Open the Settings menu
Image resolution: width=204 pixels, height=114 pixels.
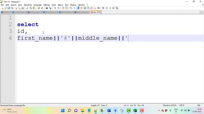[47, 5]
